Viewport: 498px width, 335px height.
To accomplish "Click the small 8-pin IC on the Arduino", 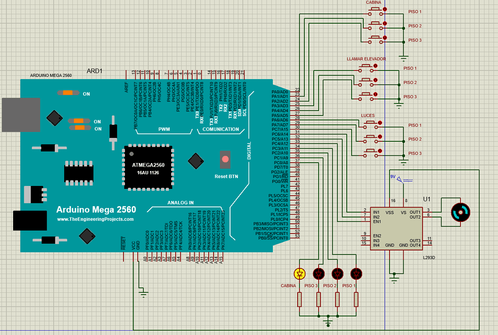I will point(78,172).
